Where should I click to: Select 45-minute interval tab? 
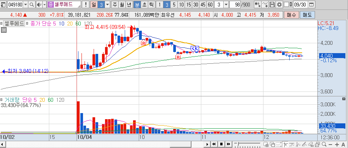[203, 4]
